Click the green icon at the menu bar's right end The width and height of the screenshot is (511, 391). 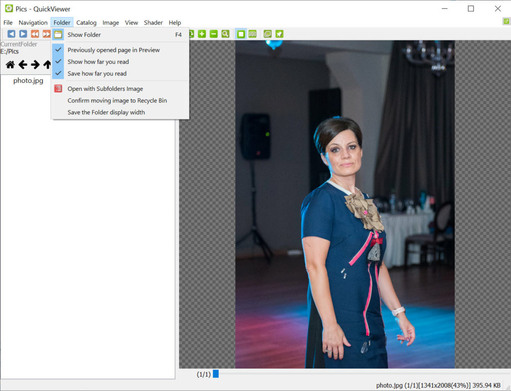point(506,21)
